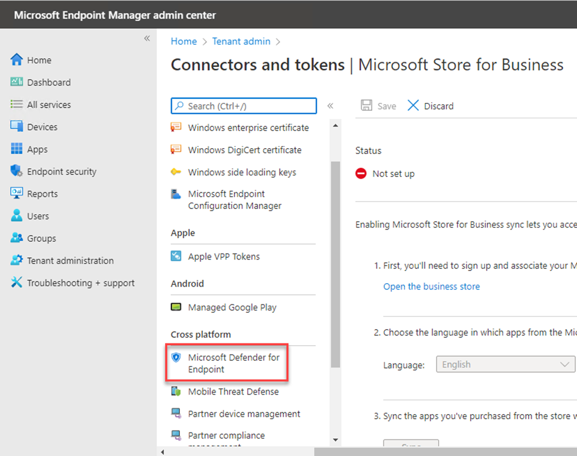Go to All services

[49, 105]
